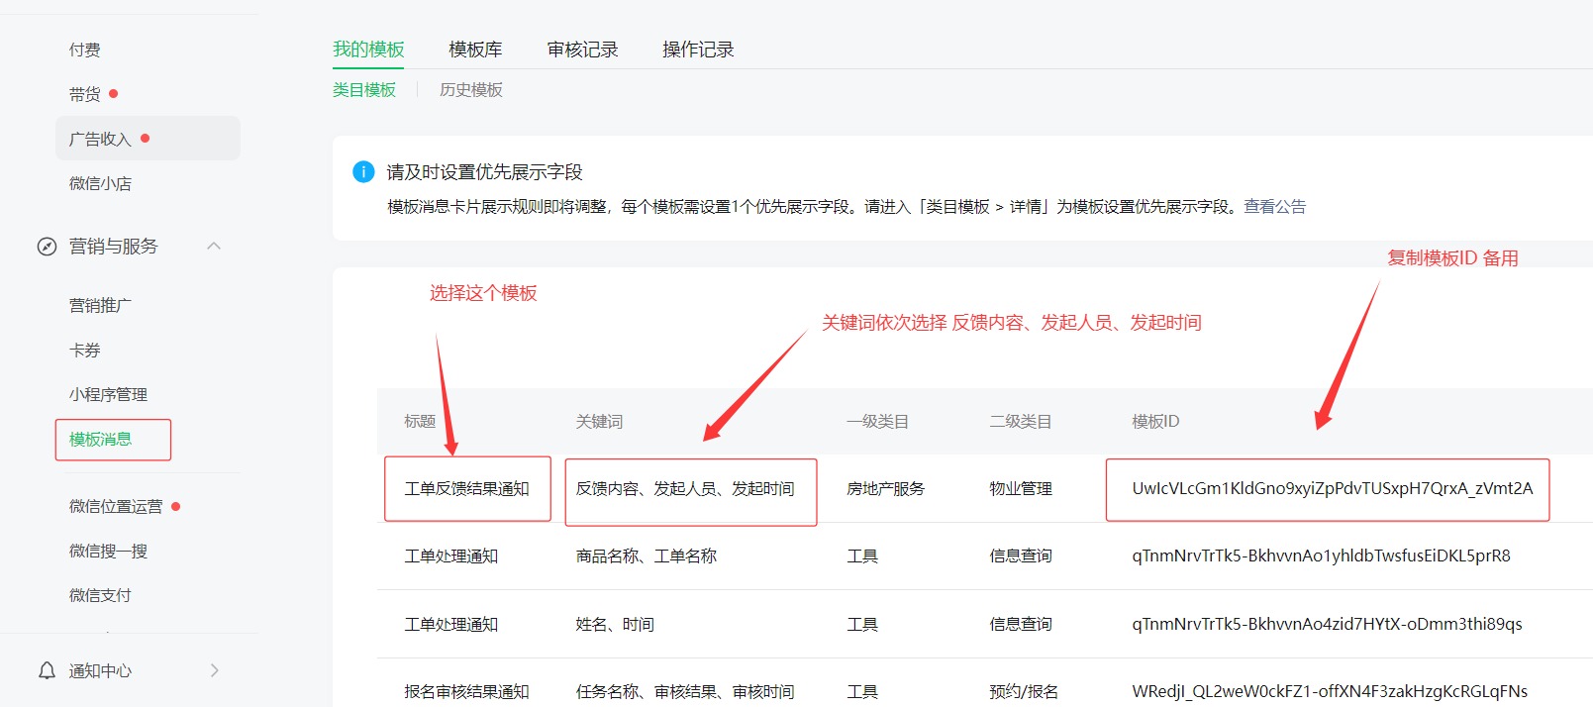Click the 房地产服务 category cell

885,488
